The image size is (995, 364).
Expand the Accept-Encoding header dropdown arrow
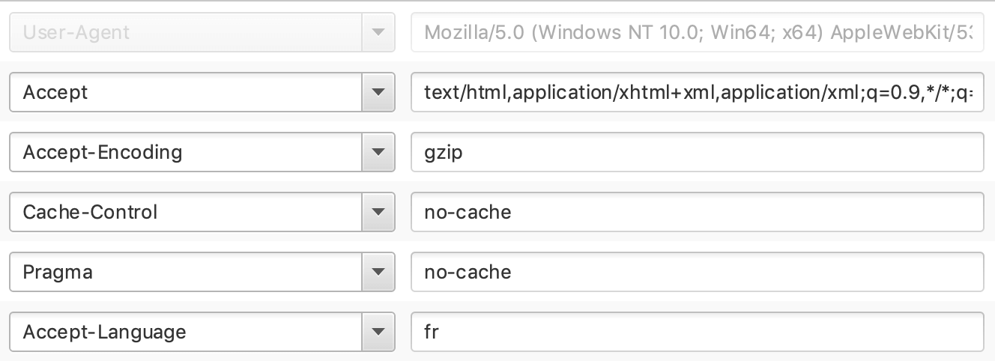(378, 152)
